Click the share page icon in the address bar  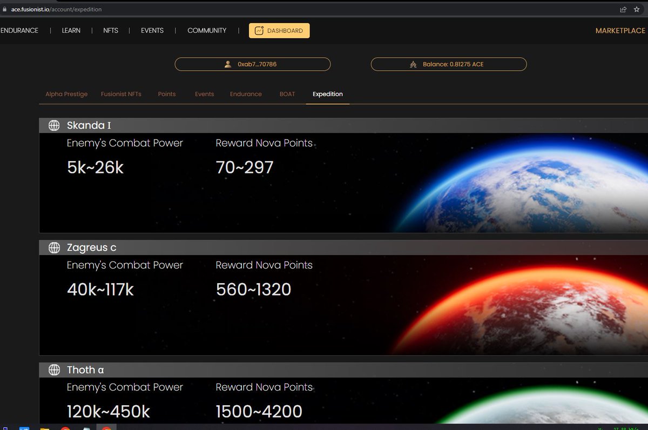(x=623, y=9)
